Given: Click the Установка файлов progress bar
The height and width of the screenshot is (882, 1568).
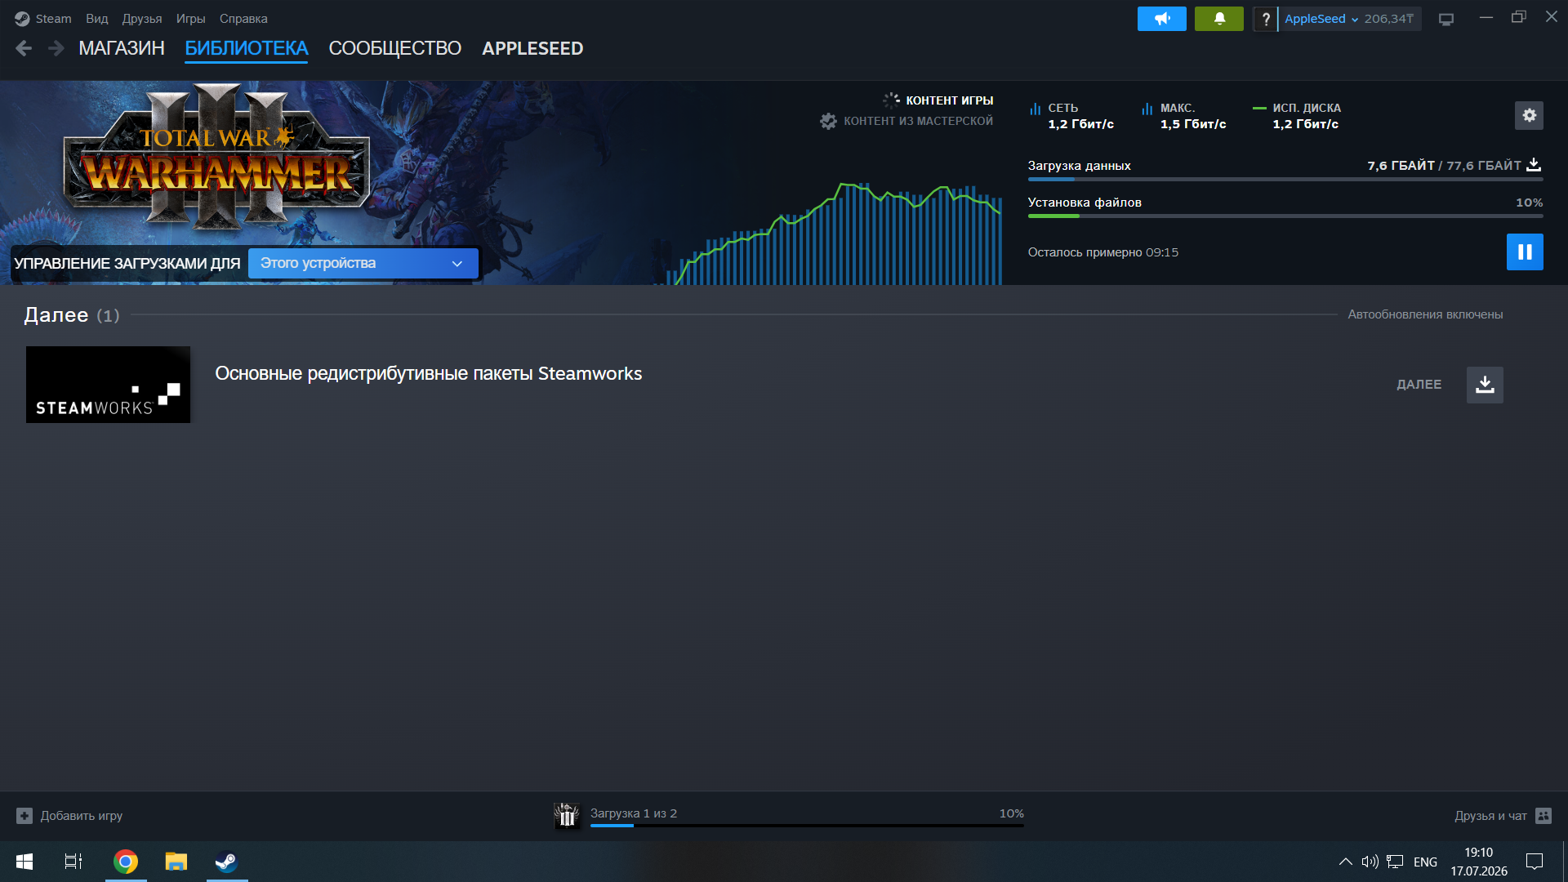Looking at the screenshot, I should tap(1285, 216).
